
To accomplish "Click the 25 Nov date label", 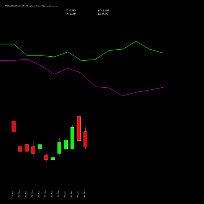I will tap(39, 194).
